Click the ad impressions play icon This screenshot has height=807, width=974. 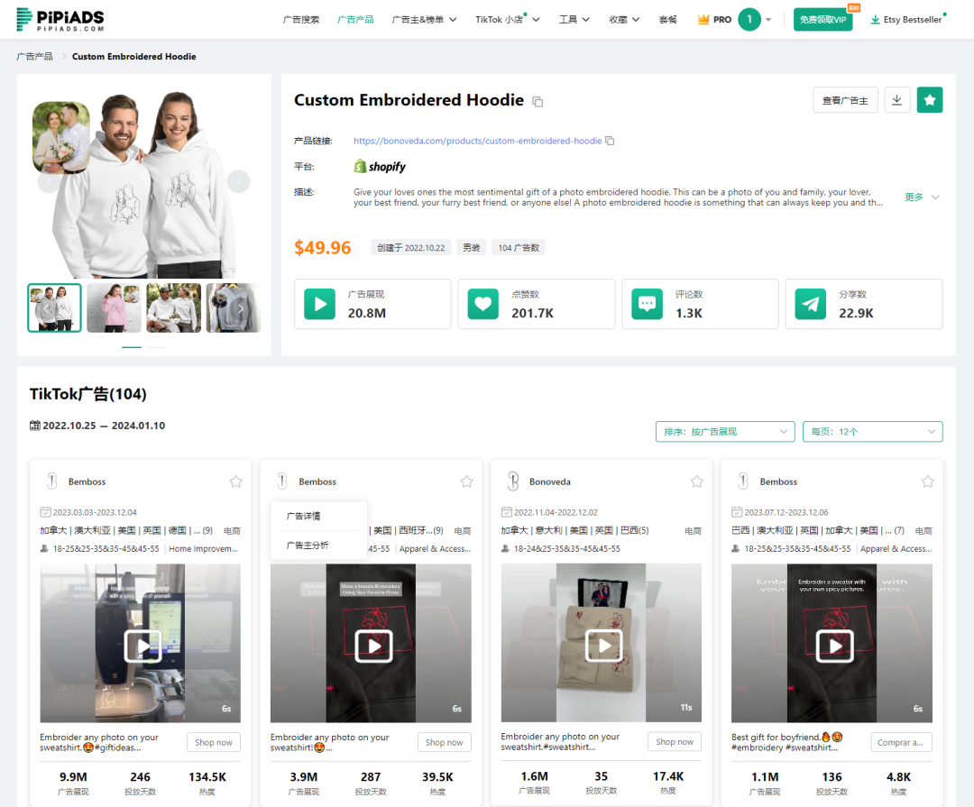(320, 304)
